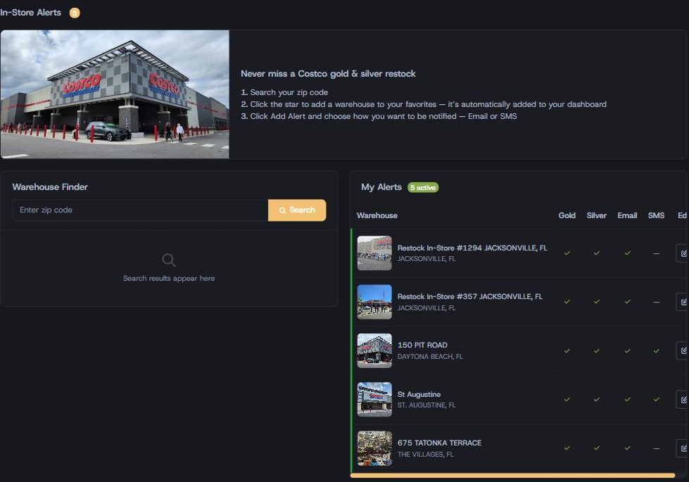The image size is (689, 482).
Task: Click the Costco warehouse banner photo
Action: pos(115,94)
